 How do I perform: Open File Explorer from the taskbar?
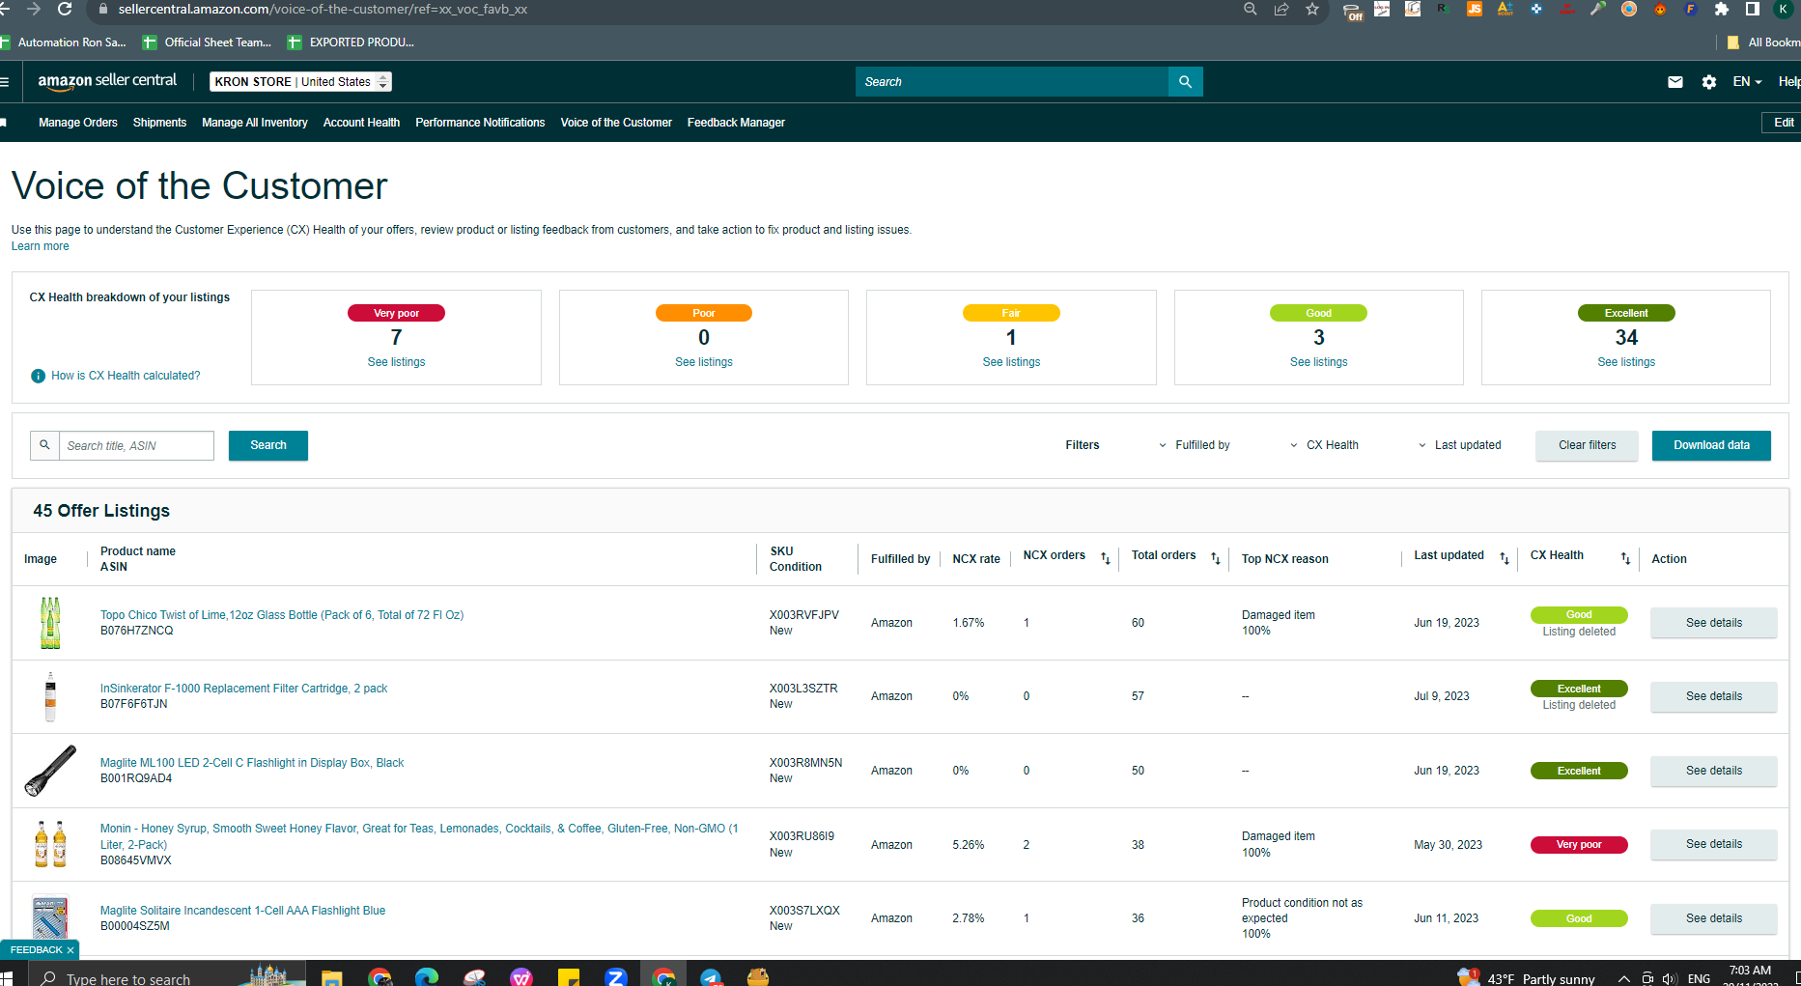tap(332, 977)
